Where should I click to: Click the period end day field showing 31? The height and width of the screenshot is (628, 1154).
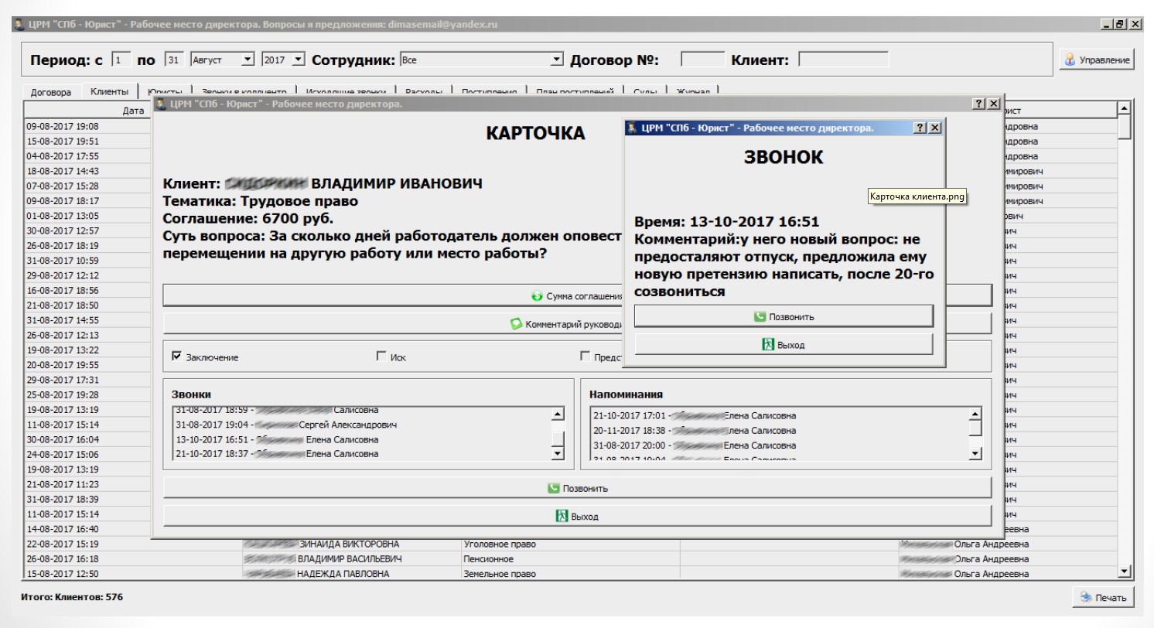173,59
